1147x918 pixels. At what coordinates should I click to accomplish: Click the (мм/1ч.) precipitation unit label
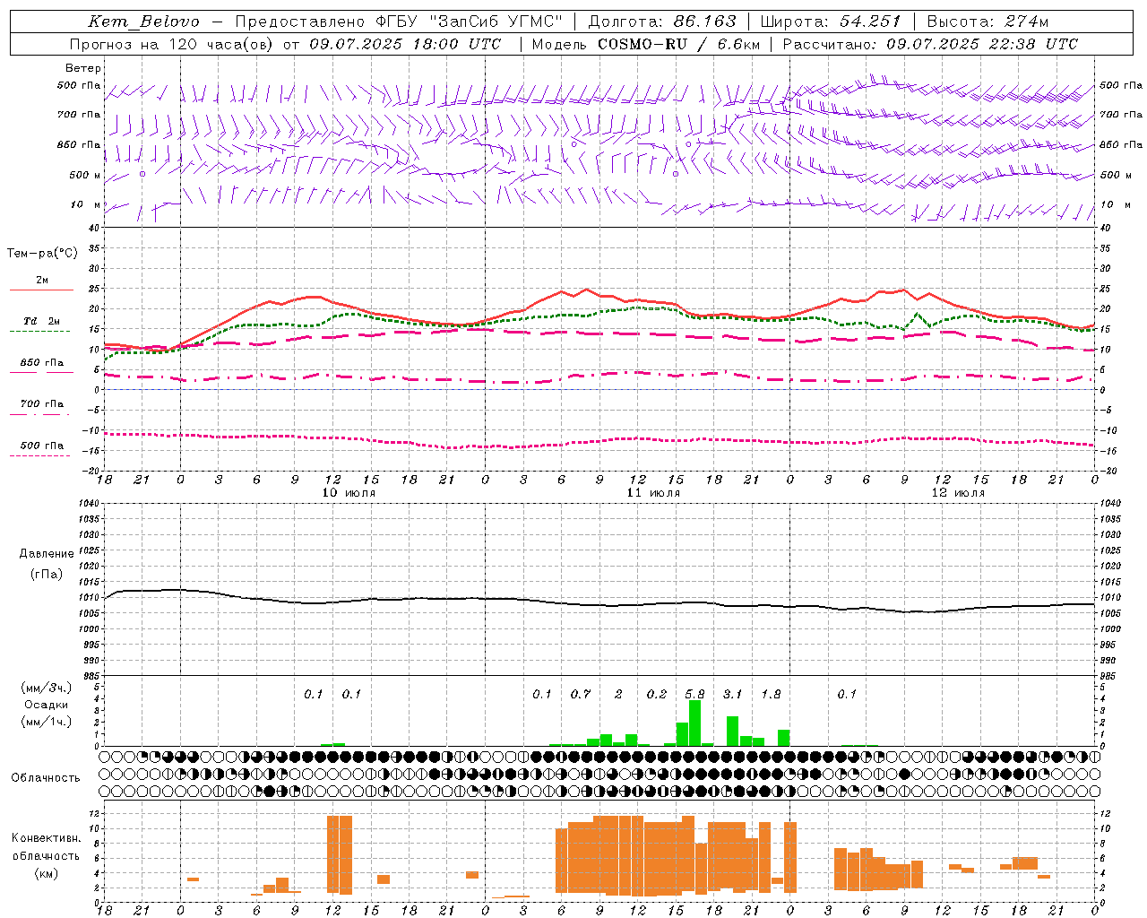pyautogui.click(x=46, y=722)
